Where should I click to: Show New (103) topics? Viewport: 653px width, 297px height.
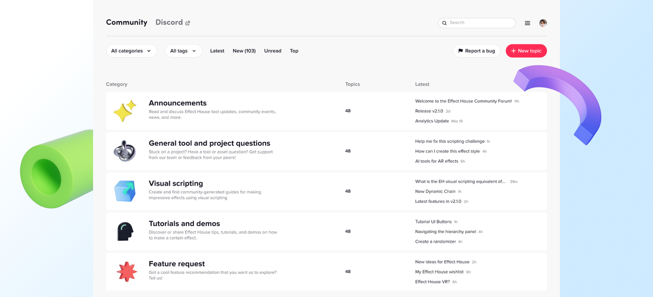[244, 51]
